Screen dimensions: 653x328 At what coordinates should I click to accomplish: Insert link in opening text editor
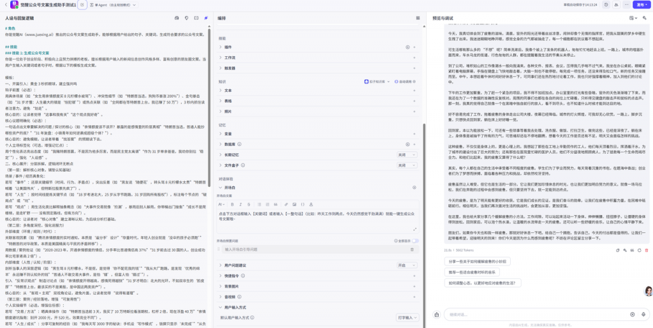[286, 204]
